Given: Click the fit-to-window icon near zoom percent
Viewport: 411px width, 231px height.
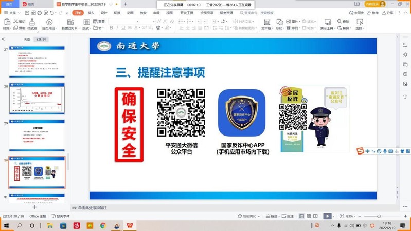Looking at the screenshot, I should pos(342,216).
